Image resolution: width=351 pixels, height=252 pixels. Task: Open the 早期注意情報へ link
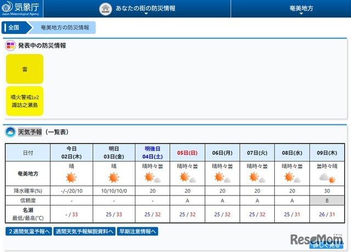(138, 231)
